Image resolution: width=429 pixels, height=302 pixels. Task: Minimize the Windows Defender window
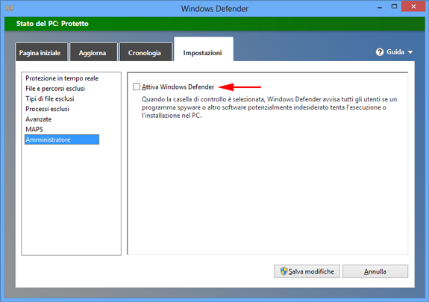380,7
